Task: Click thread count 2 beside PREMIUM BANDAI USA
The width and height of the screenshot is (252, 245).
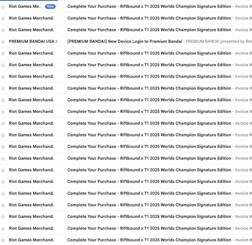Action: tap(57, 42)
